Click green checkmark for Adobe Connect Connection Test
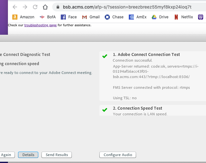206x163 pixels. (x=105, y=56)
